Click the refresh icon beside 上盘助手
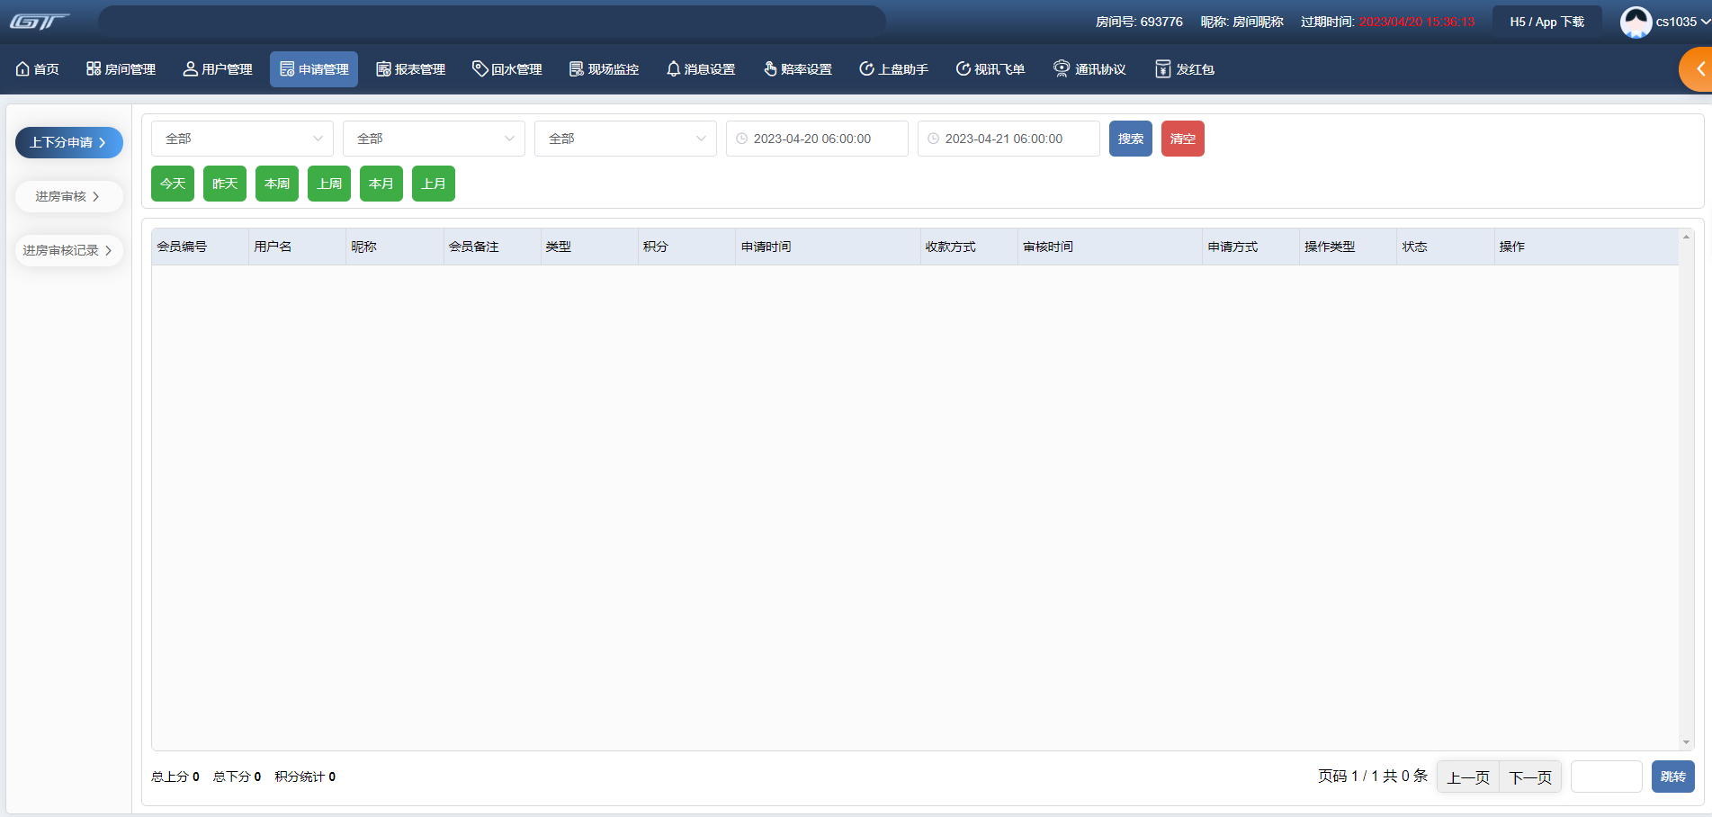 tap(866, 68)
